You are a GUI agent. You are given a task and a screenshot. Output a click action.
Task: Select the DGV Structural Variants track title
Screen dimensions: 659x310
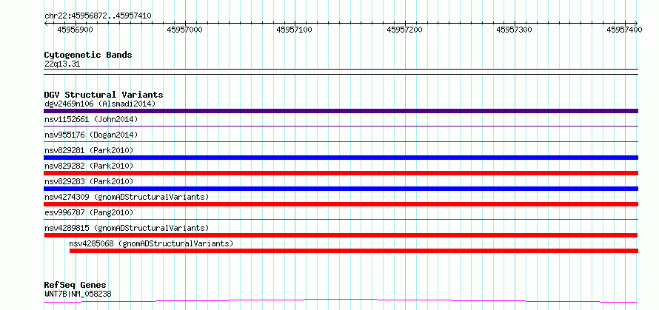point(104,95)
